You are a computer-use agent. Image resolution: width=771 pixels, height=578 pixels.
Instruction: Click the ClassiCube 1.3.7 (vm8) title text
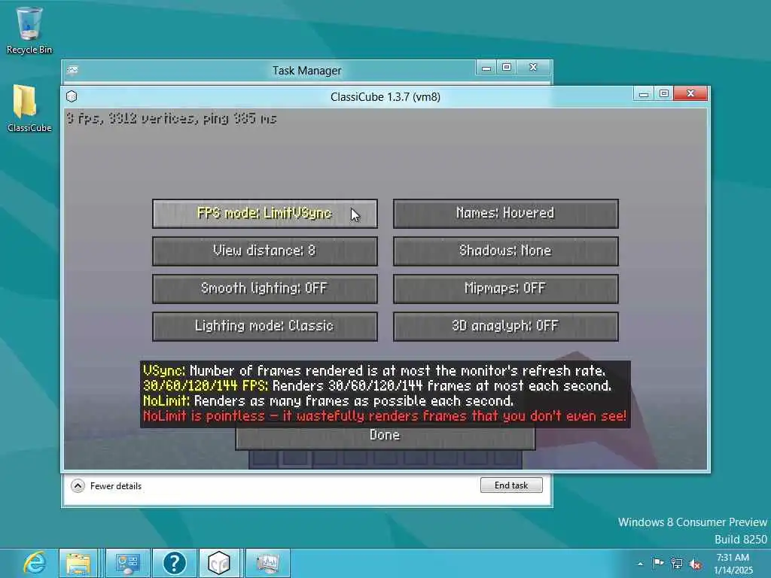385,97
